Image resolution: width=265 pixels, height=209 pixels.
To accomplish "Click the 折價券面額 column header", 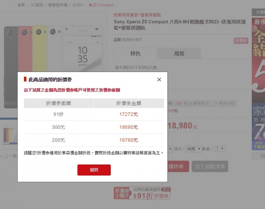I will point(59,103).
